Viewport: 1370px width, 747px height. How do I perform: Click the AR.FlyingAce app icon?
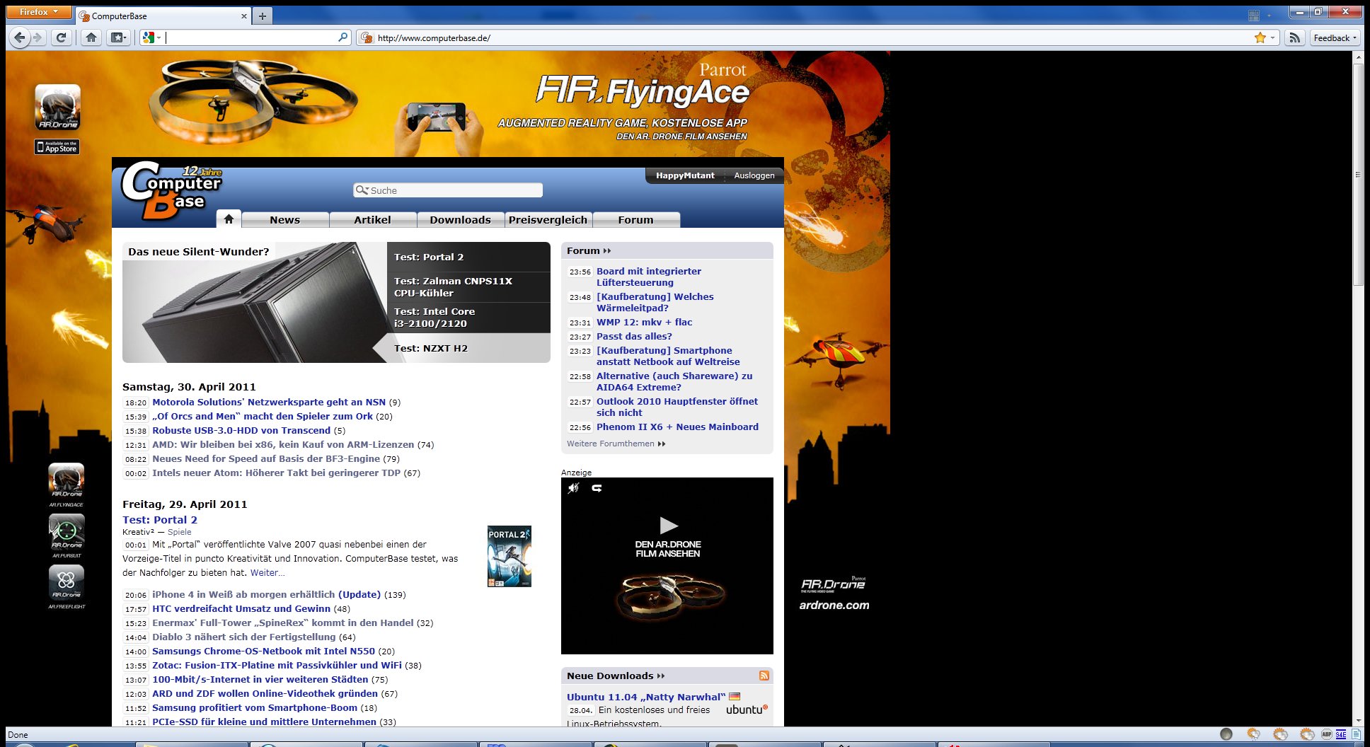66,481
